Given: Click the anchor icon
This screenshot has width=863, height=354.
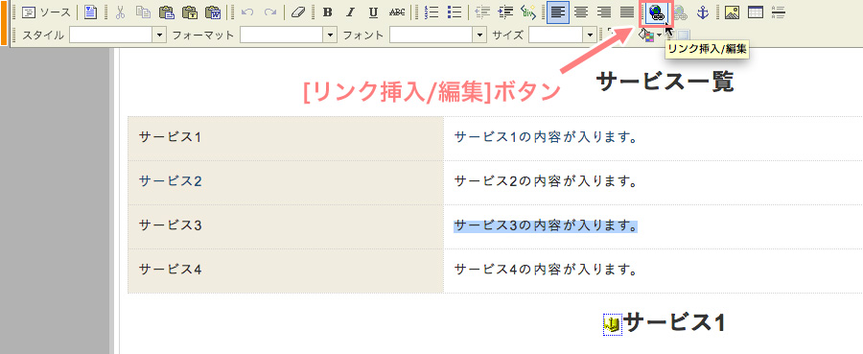Looking at the screenshot, I should coord(703,12).
